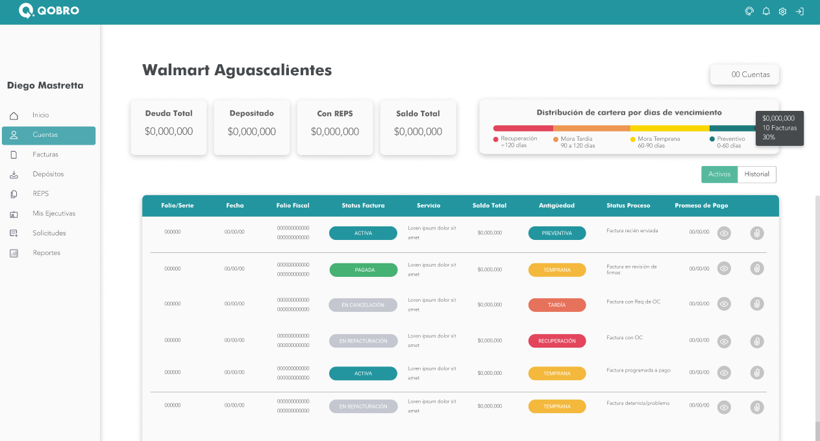Open Reportes via its chart icon
The image size is (820, 441).
(x=14, y=253)
